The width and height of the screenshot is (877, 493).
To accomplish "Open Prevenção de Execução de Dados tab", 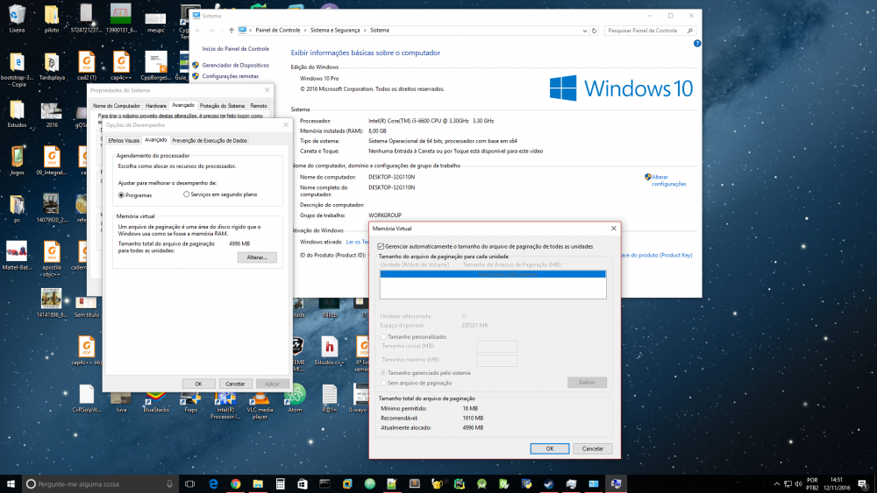I will pos(210,140).
